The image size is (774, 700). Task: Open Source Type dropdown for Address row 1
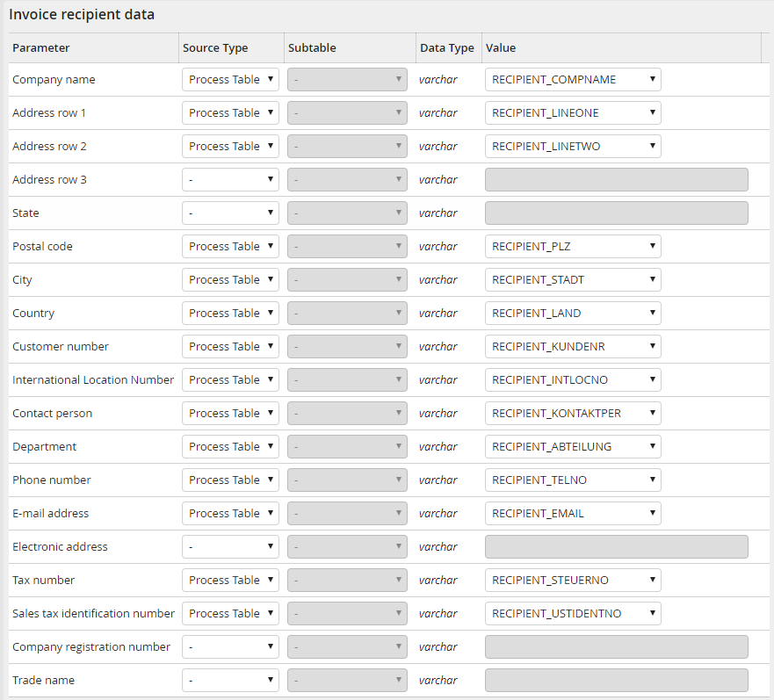230,113
